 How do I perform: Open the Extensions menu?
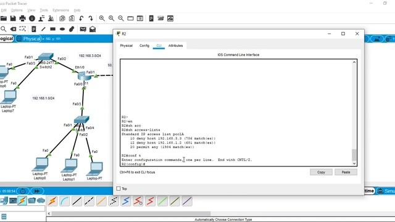pyautogui.click(x=60, y=10)
